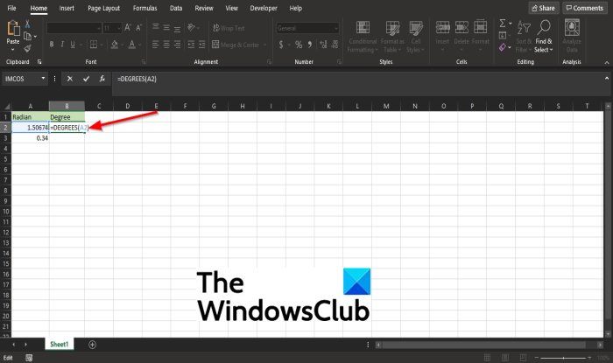
Task: Click the Increase Font Size icon
Action: click(x=128, y=28)
